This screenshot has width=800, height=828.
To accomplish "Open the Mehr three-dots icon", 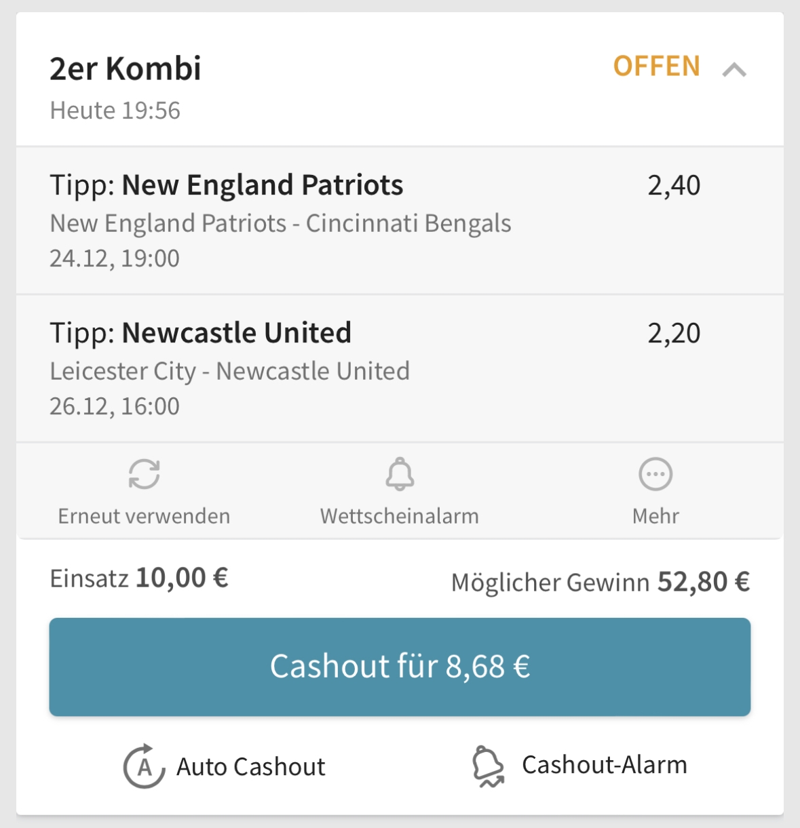I will (655, 474).
